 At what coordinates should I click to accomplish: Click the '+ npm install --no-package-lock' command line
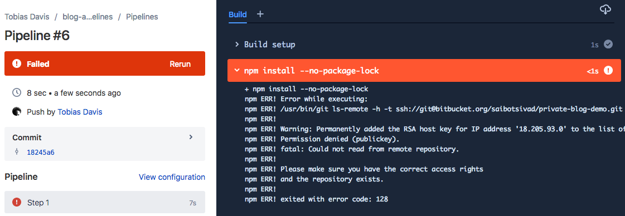[306, 89]
